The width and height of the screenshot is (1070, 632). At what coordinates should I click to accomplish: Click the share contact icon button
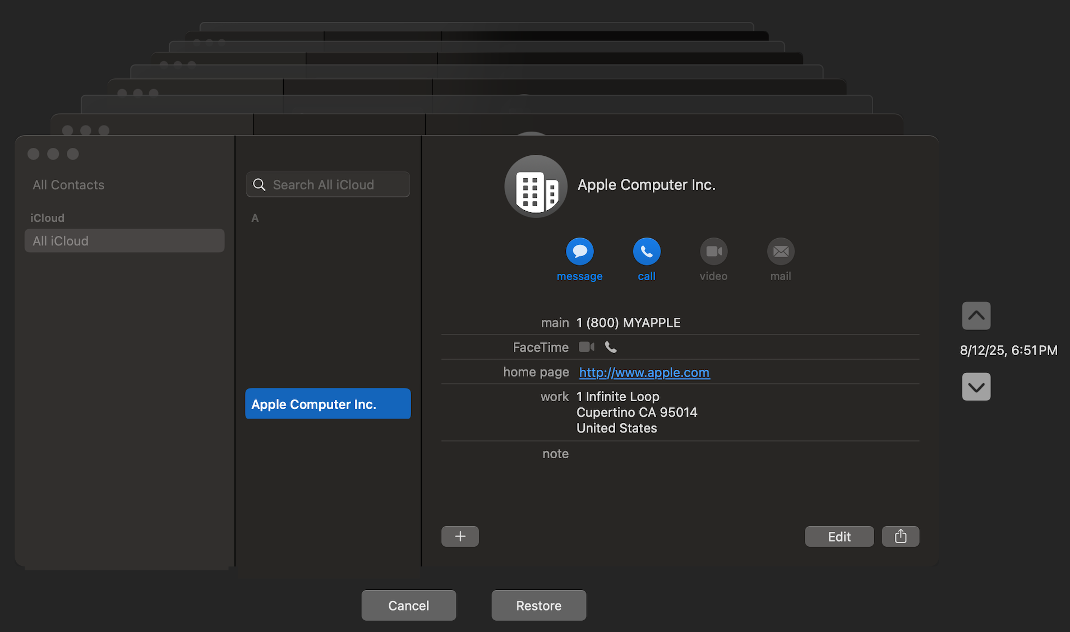coord(901,536)
